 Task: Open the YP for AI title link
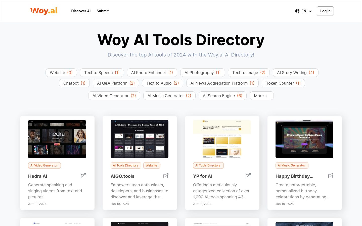[203, 176]
